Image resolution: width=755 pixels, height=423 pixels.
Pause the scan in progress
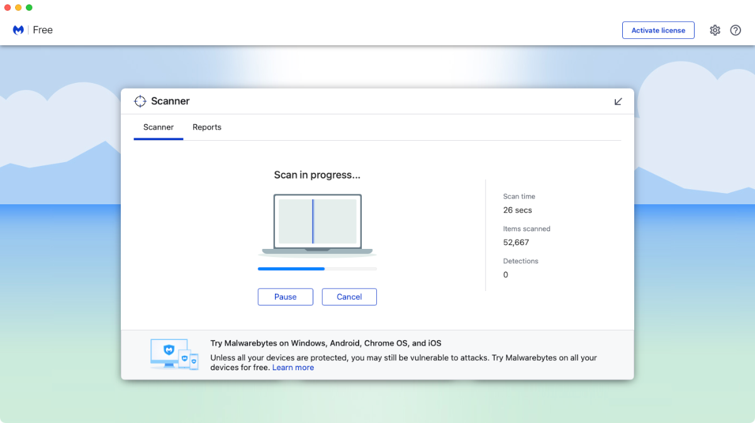click(285, 297)
